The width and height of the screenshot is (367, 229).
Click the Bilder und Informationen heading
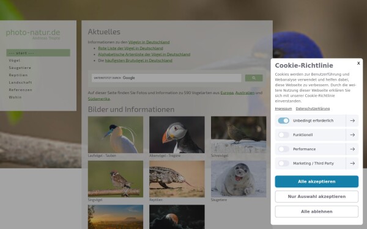[x=131, y=109]
